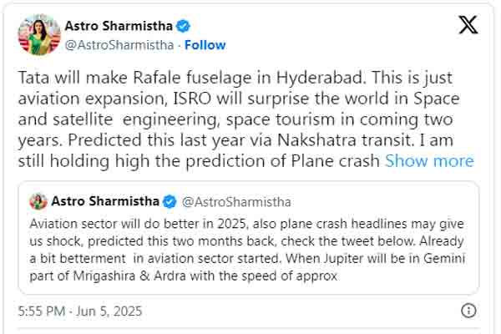Viewport: 501px width, 334px height.
Task: Click the tweet line starting 'Tata will make Rafale'
Action: pos(235,78)
